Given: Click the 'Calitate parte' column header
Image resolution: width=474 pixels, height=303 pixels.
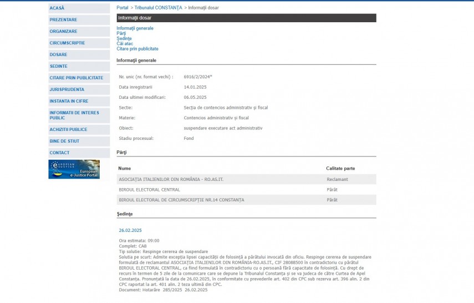Looking at the screenshot, I should click(340, 168).
